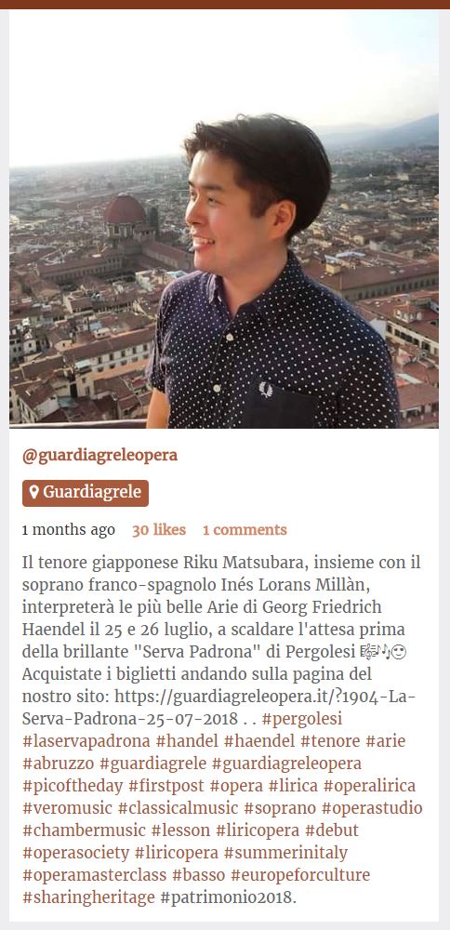Screen dimensions: 450x930
Task: Open the #picoftheday hashtag
Action: pyautogui.click(x=73, y=786)
